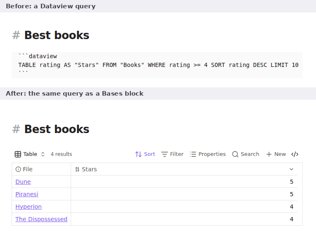Click the 4 results count
The width and height of the screenshot is (316, 237).
[x=61, y=154]
